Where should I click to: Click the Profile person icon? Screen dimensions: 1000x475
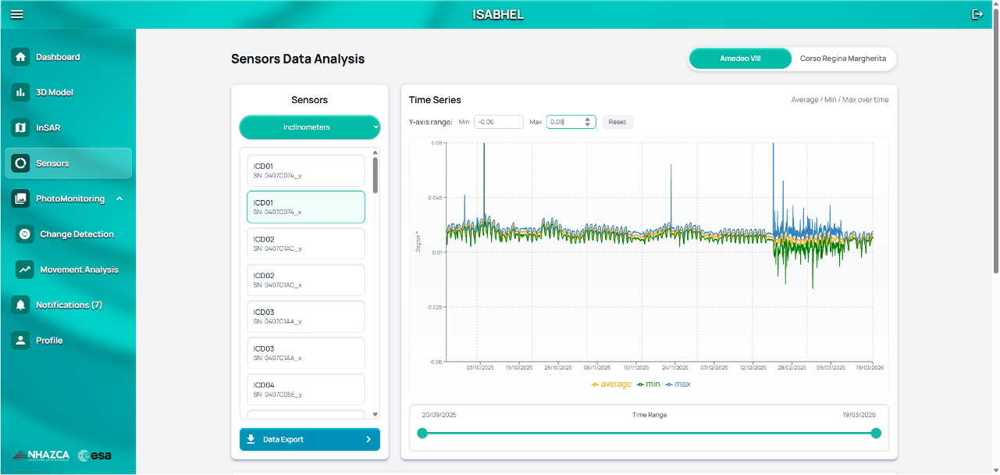(21, 341)
